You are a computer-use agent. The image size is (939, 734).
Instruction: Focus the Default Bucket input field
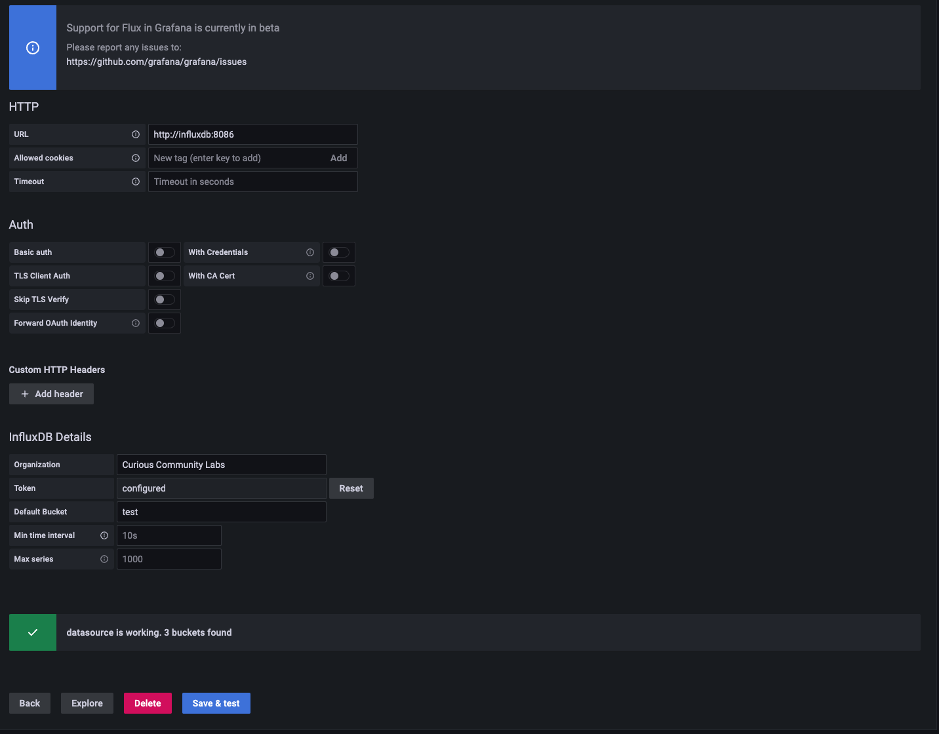click(x=221, y=512)
